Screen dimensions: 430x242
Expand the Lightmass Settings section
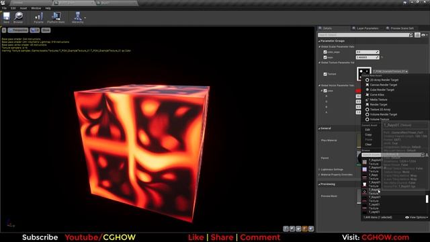point(319,169)
